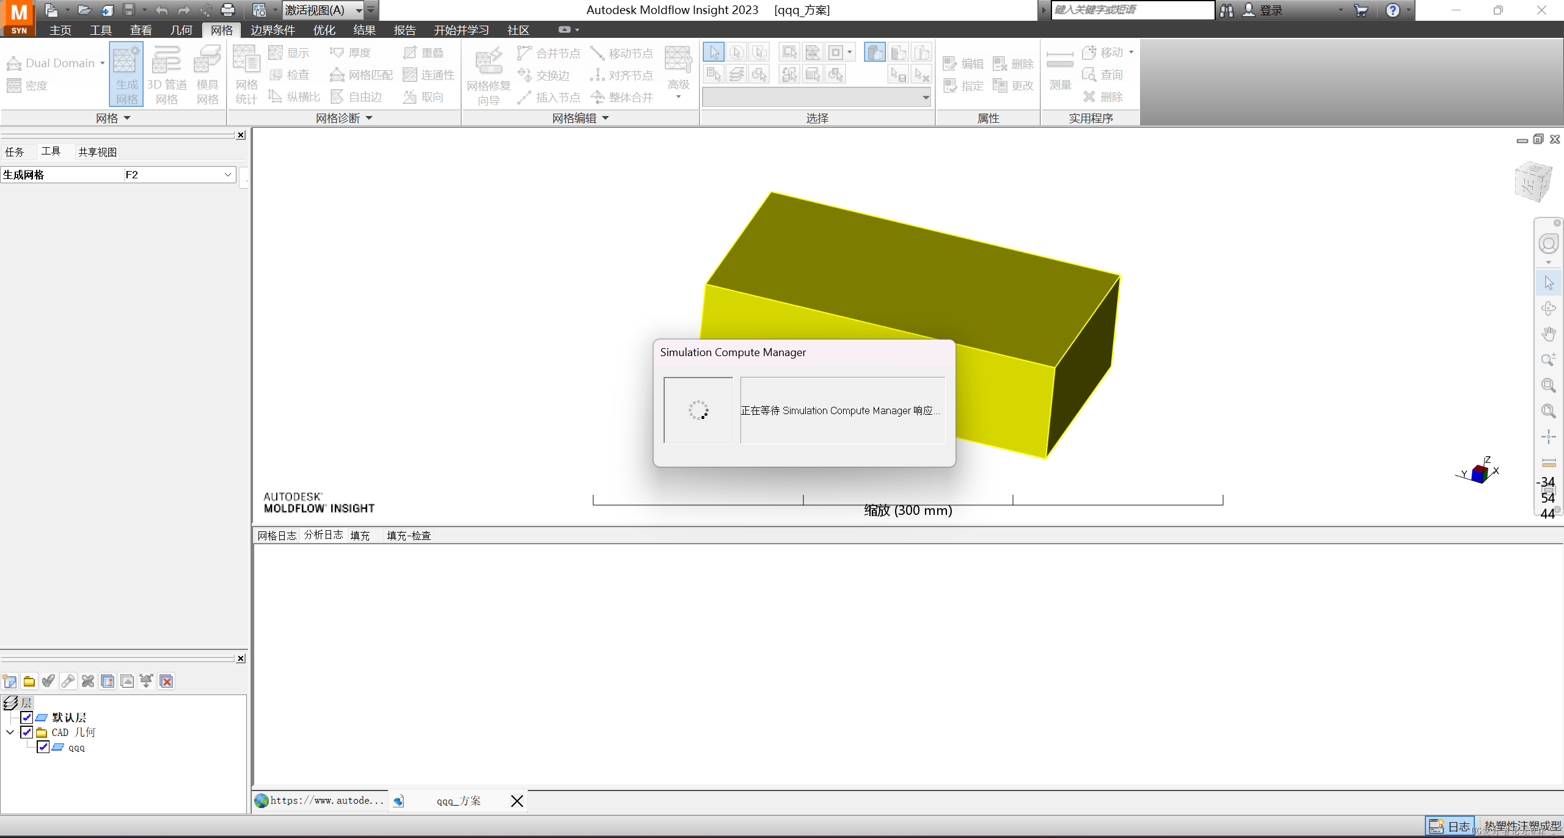Click the 整体合并 global merge tool
The image size is (1564, 838).
pos(621,97)
